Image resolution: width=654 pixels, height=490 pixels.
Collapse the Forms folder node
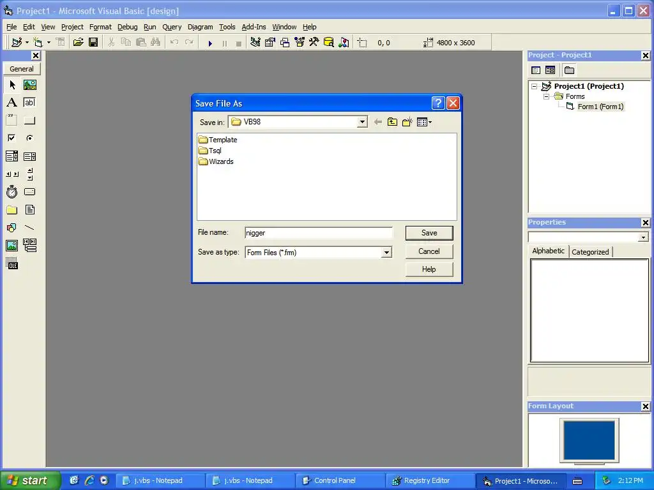point(547,96)
